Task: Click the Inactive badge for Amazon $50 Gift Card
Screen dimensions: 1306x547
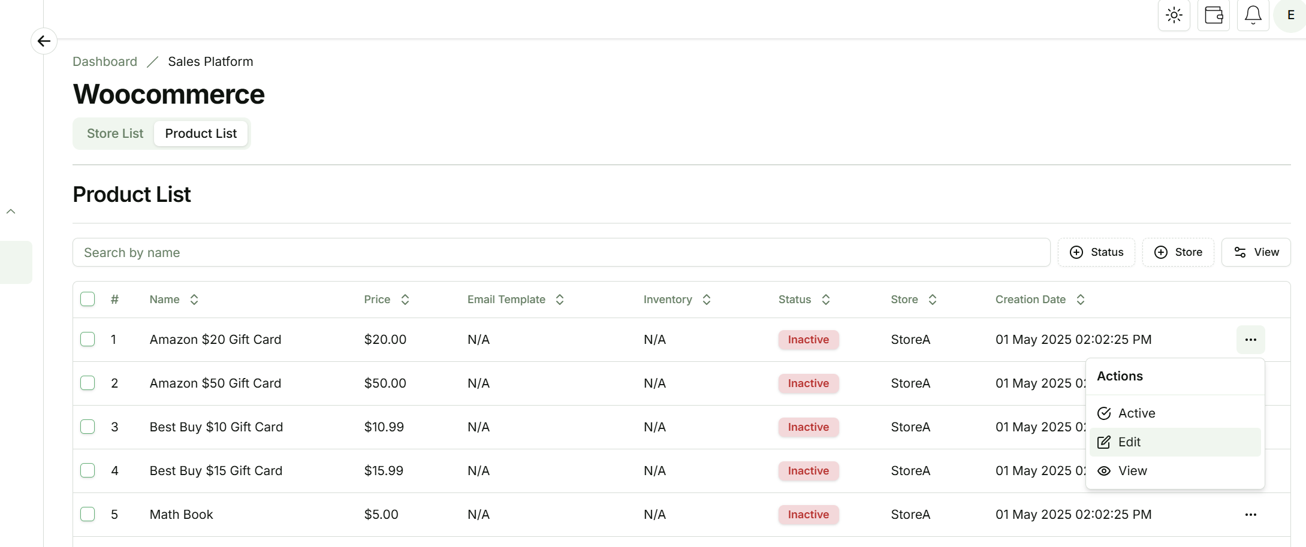Action: [x=809, y=383]
